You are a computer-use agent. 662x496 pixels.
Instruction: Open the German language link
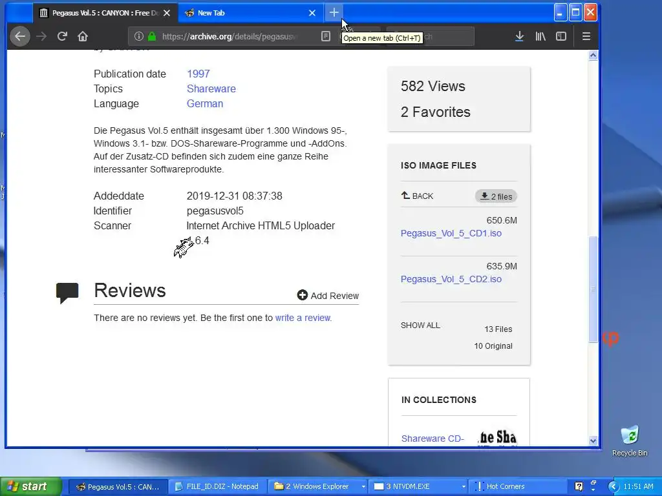click(x=205, y=103)
